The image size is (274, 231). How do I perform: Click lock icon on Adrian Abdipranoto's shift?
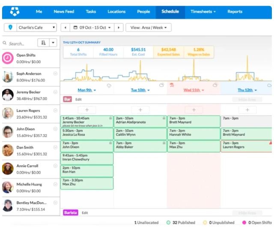(x=164, y=118)
